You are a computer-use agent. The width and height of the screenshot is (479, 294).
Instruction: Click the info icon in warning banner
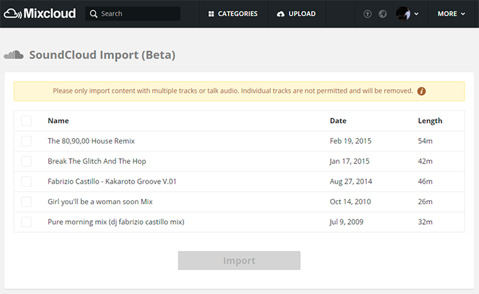pos(422,91)
